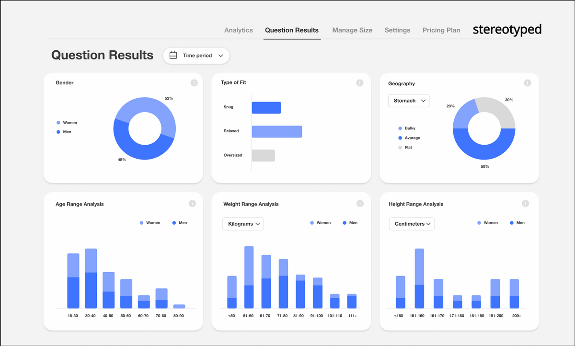Click the info icon on Gender card

click(194, 83)
